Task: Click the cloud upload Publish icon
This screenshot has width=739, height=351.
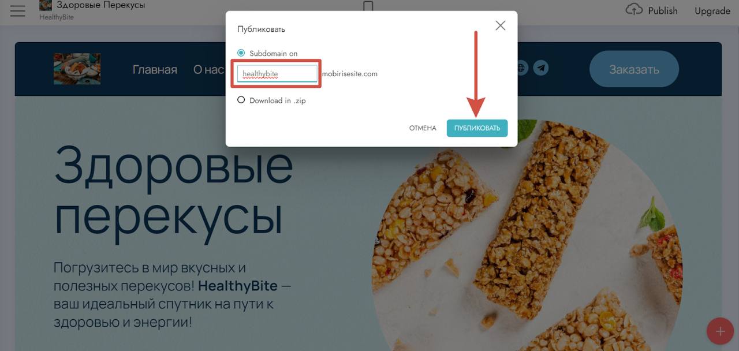Action: 634,10
